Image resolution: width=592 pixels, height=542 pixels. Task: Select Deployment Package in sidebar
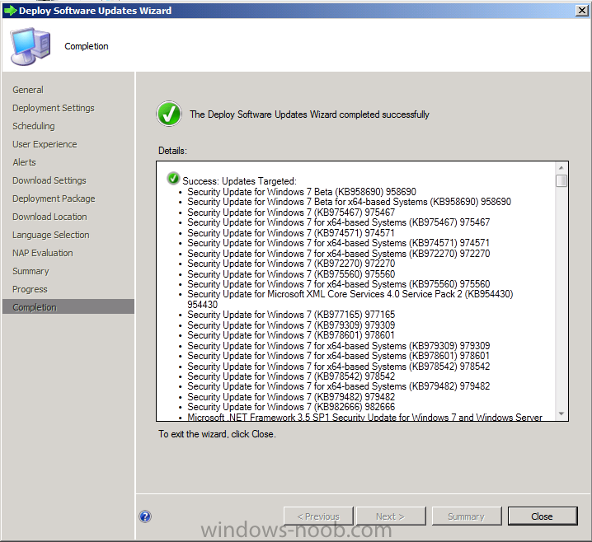tap(54, 199)
